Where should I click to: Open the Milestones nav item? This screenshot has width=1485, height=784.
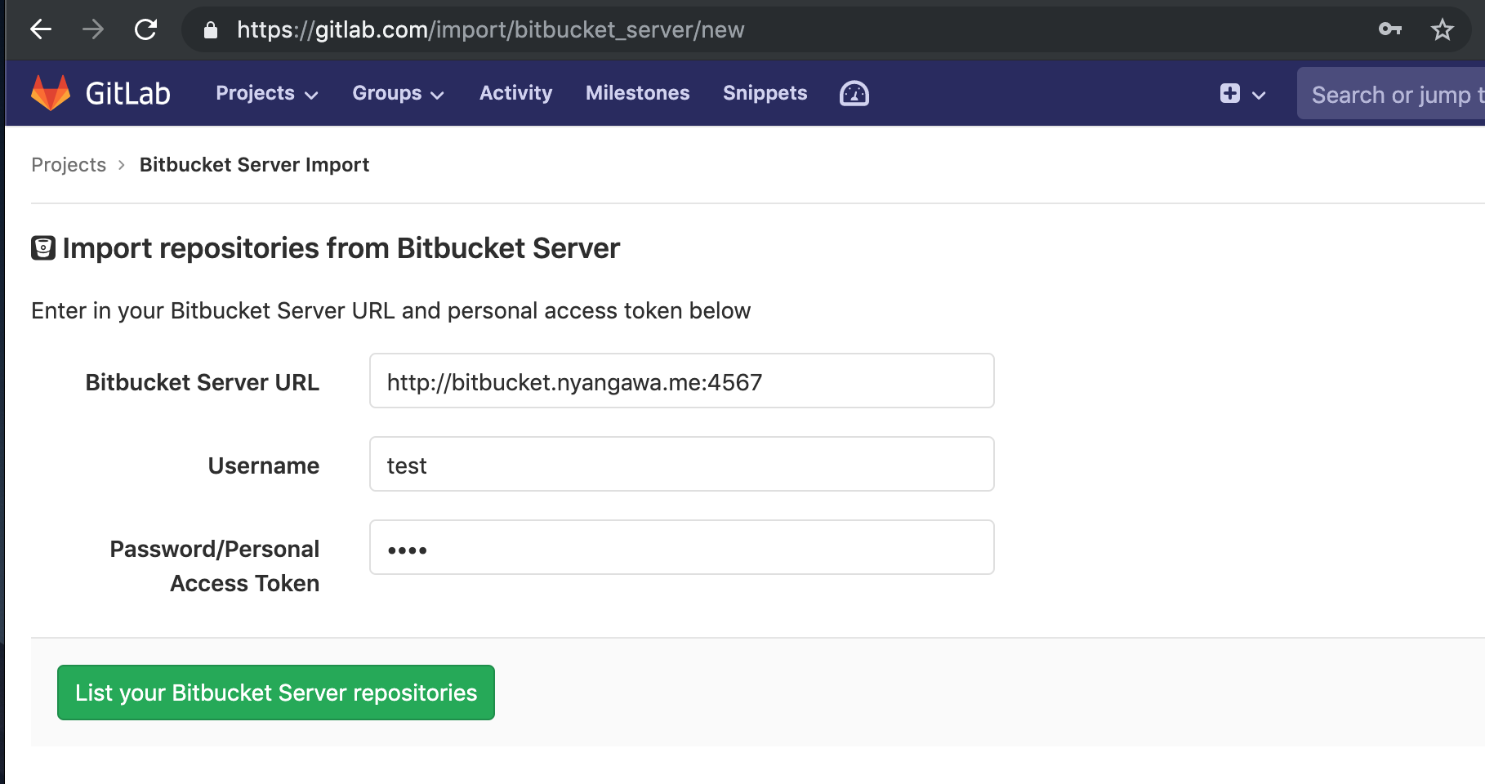point(637,94)
